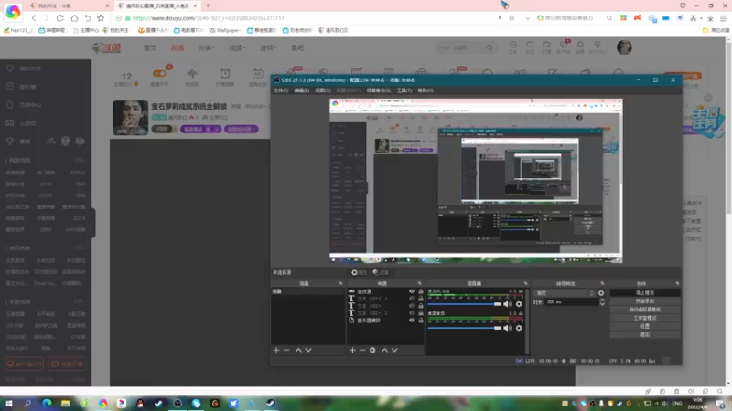732x411 pixels.
Task: Undock the 混音器 panel via header icon
Action: [525, 283]
